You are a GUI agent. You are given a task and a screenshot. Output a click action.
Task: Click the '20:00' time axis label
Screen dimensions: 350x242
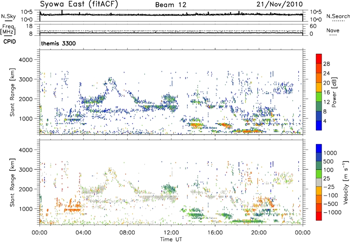point(259,233)
